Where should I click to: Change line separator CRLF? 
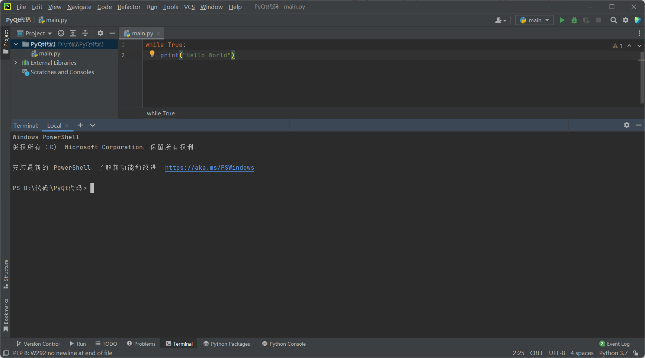pyautogui.click(x=536, y=353)
